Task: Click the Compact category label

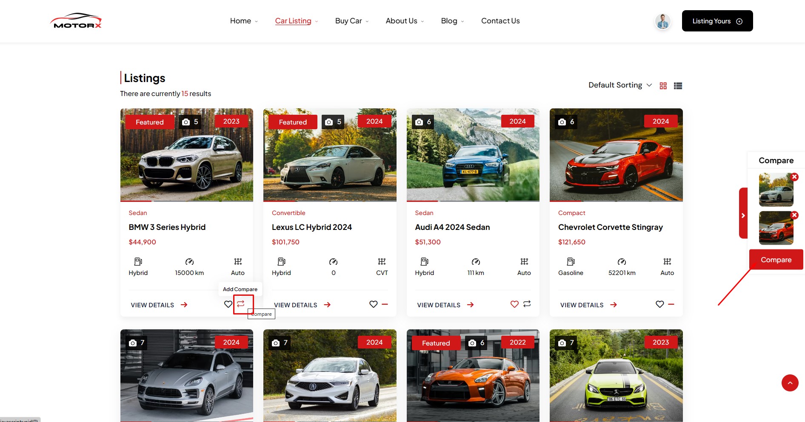Action: point(571,213)
